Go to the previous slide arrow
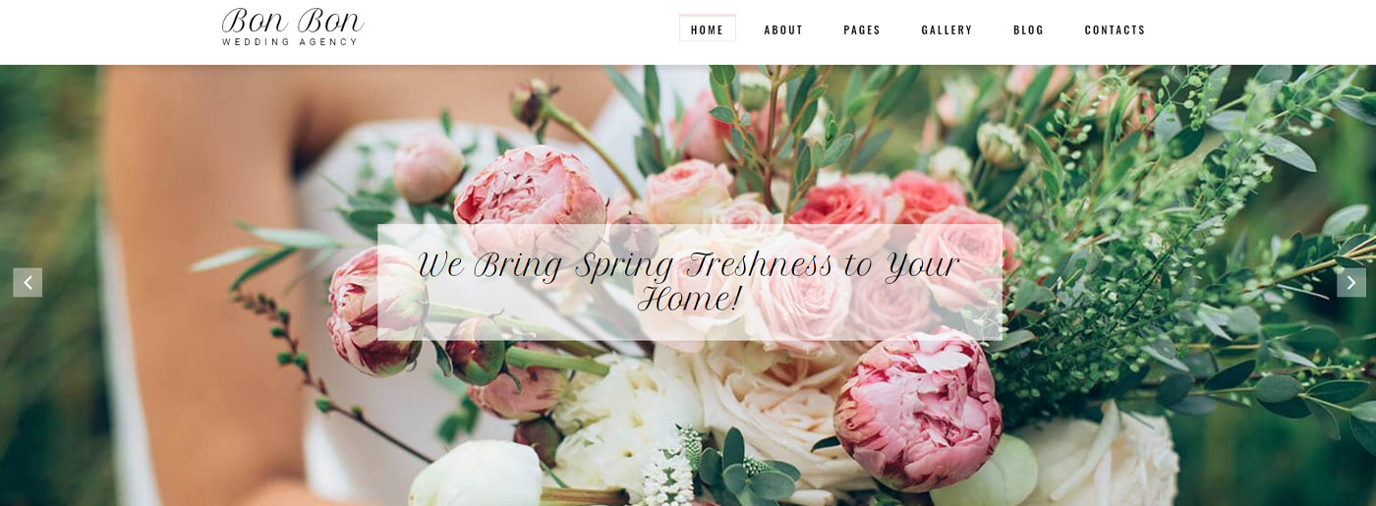 [x=28, y=282]
